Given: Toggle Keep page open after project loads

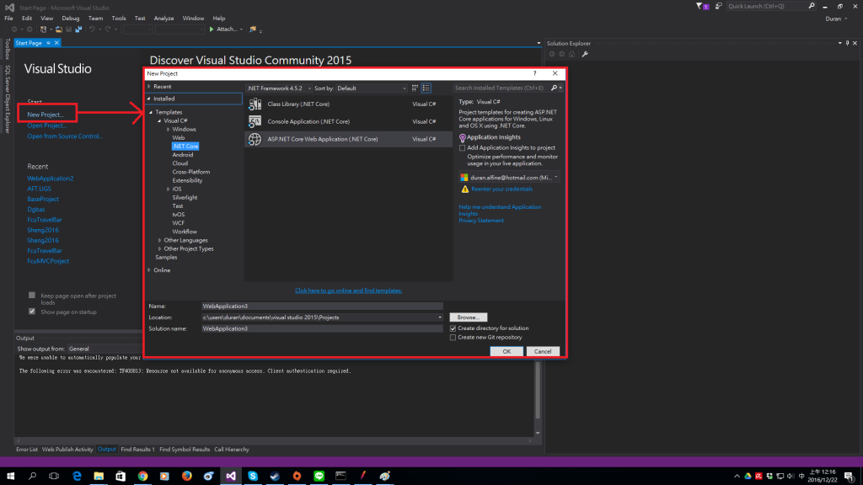Looking at the screenshot, I should coord(32,296).
